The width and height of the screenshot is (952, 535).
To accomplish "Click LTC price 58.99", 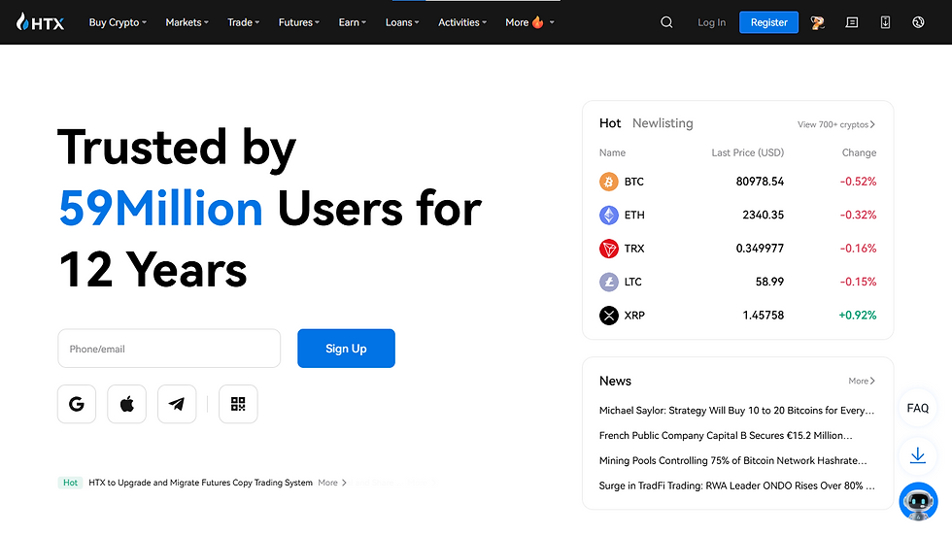I will tap(769, 282).
